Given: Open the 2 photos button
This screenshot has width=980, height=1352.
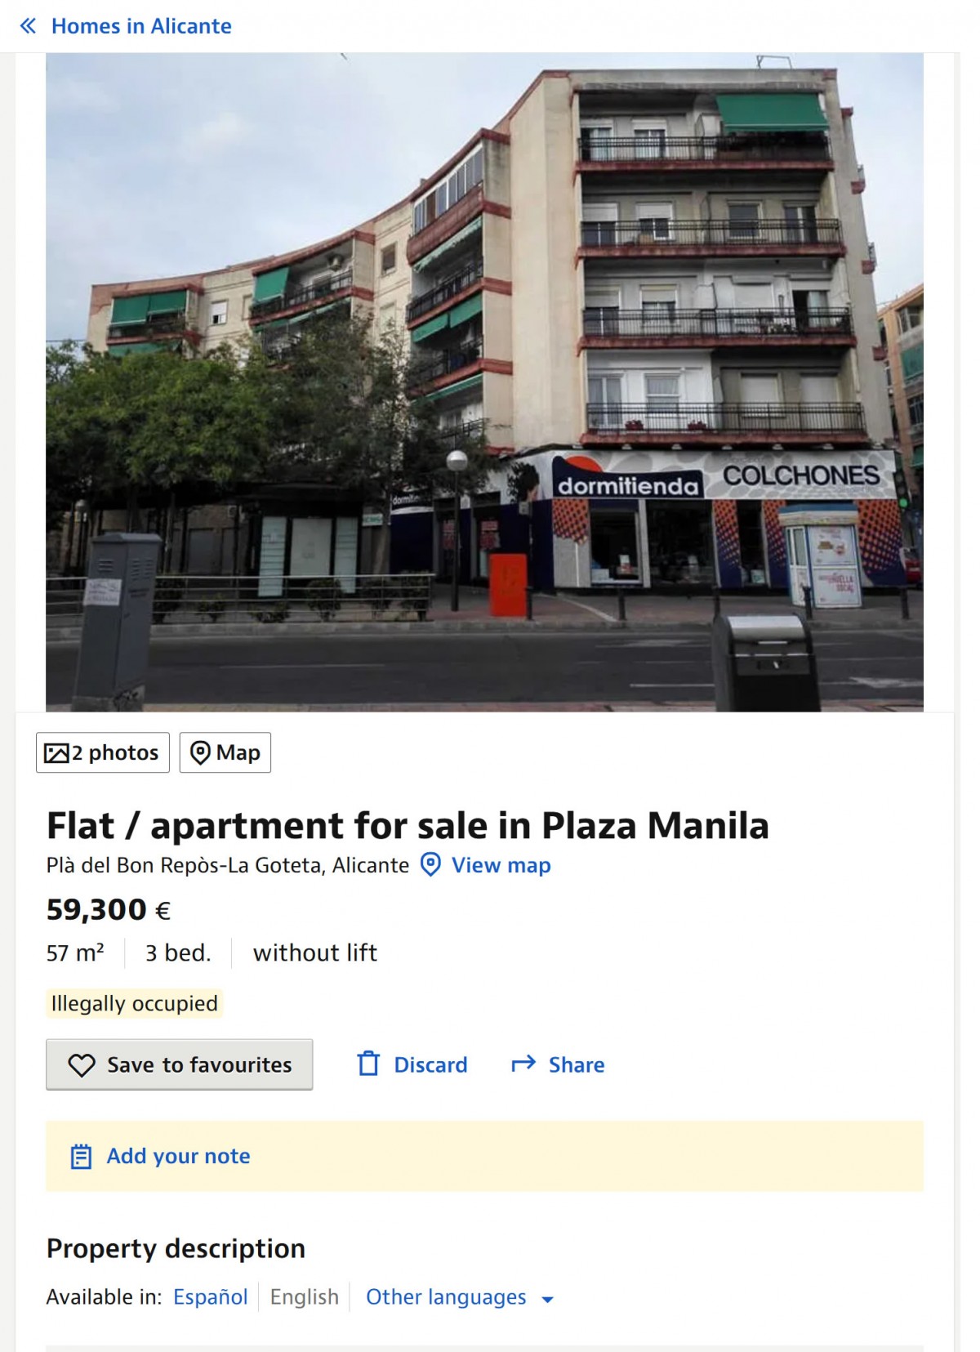Looking at the screenshot, I should point(103,752).
